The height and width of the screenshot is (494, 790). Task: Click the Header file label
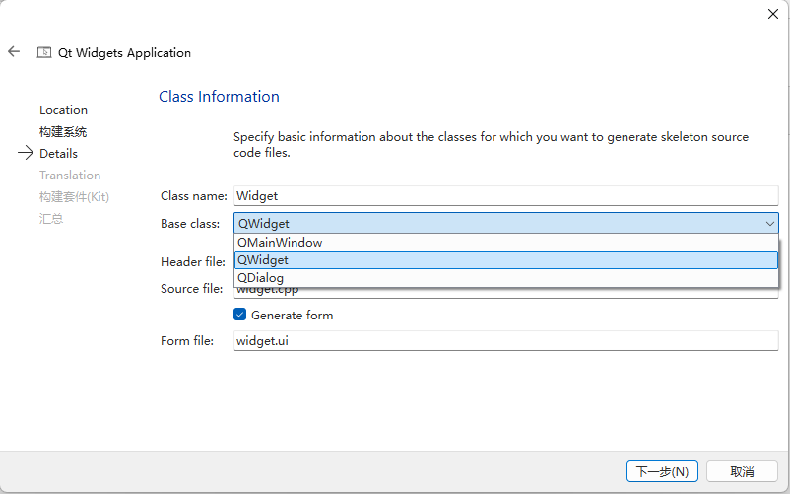192,262
